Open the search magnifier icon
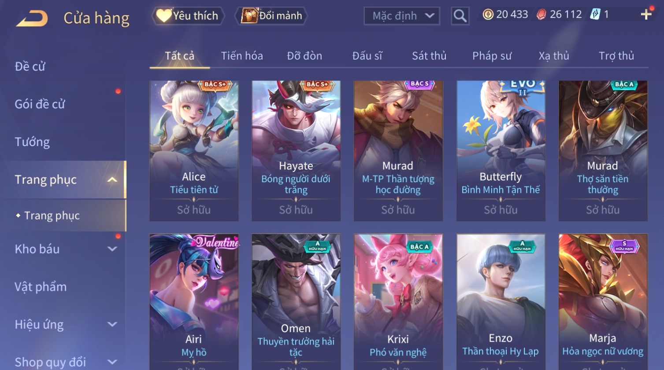This screenshot has height=370, width=664. pos(460,16)
